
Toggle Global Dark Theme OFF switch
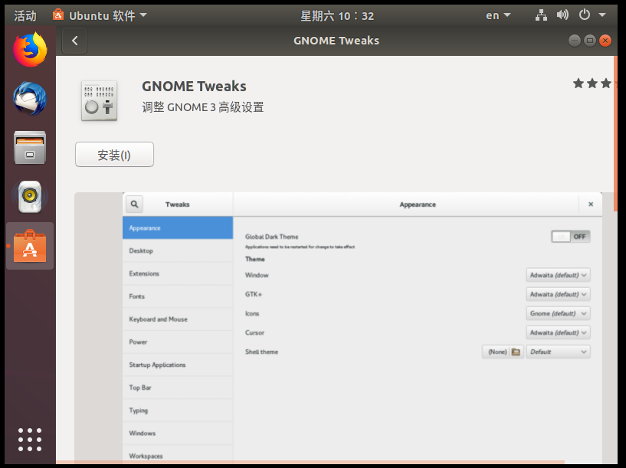point(571,237)
